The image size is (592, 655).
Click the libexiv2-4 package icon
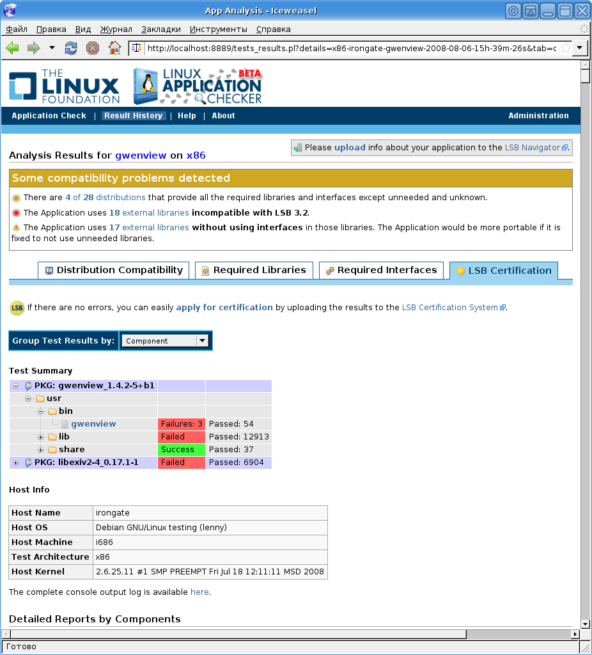pos(28,462)
